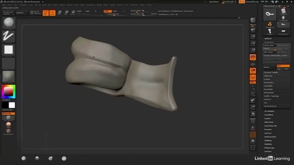The image size is (294, 165).
Task: Toggle Transp transparency icon
Action: point(253,128)
